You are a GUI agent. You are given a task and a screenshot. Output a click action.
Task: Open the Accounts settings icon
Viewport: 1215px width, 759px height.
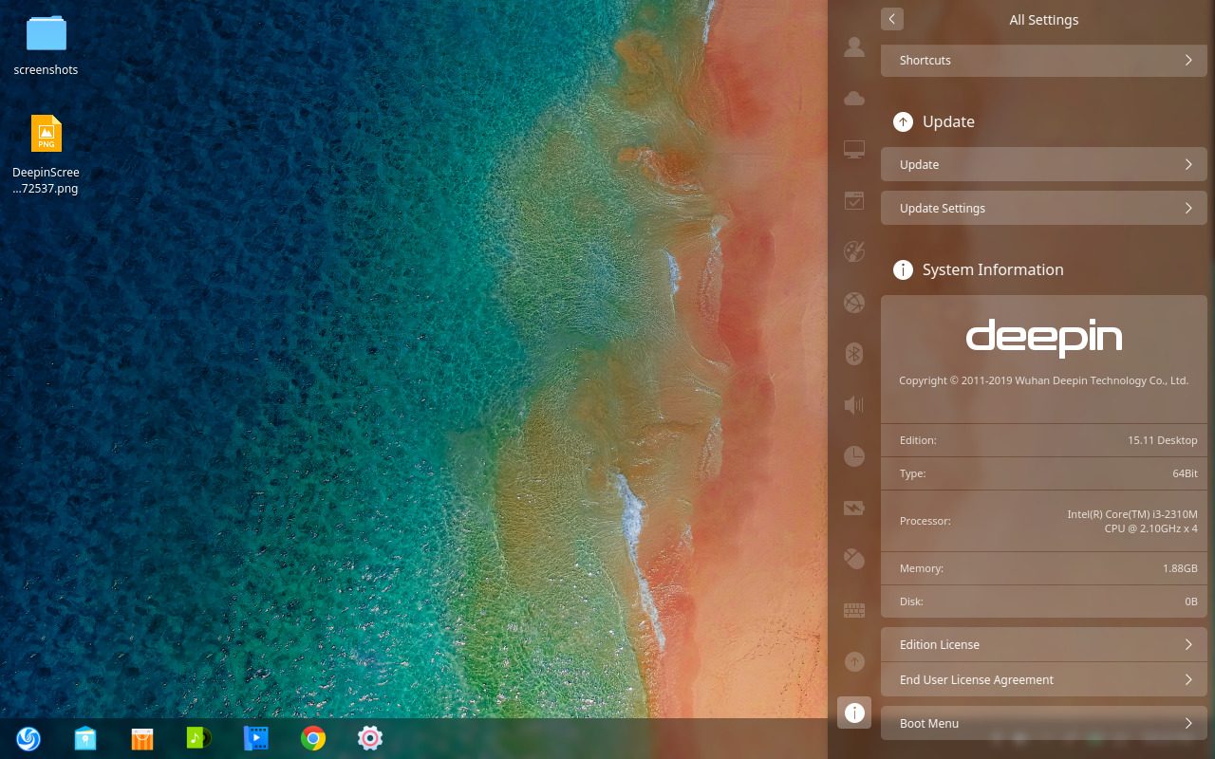click(x=853, y=46)
